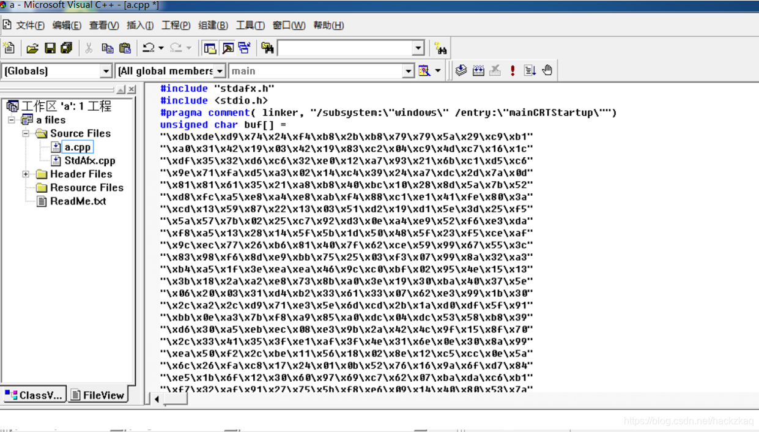Open the WizardBar actions dropdown arrow

(438, 71)
